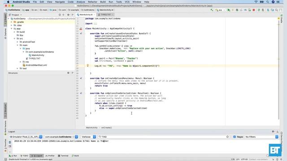The height and width of the screenshot is (161, 287).
Task: Open the Build menu
Action: [x=103, y=2]
